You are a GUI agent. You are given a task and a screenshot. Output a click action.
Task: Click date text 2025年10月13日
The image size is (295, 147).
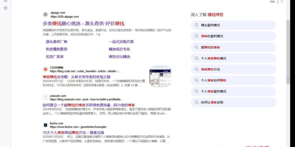pyautogui.click(x=53, y=81)
